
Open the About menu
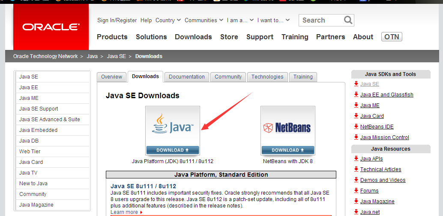(x=363, y=37)
